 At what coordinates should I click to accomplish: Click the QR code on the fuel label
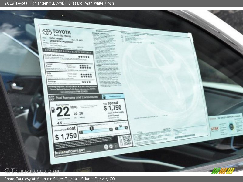[127, 140]
